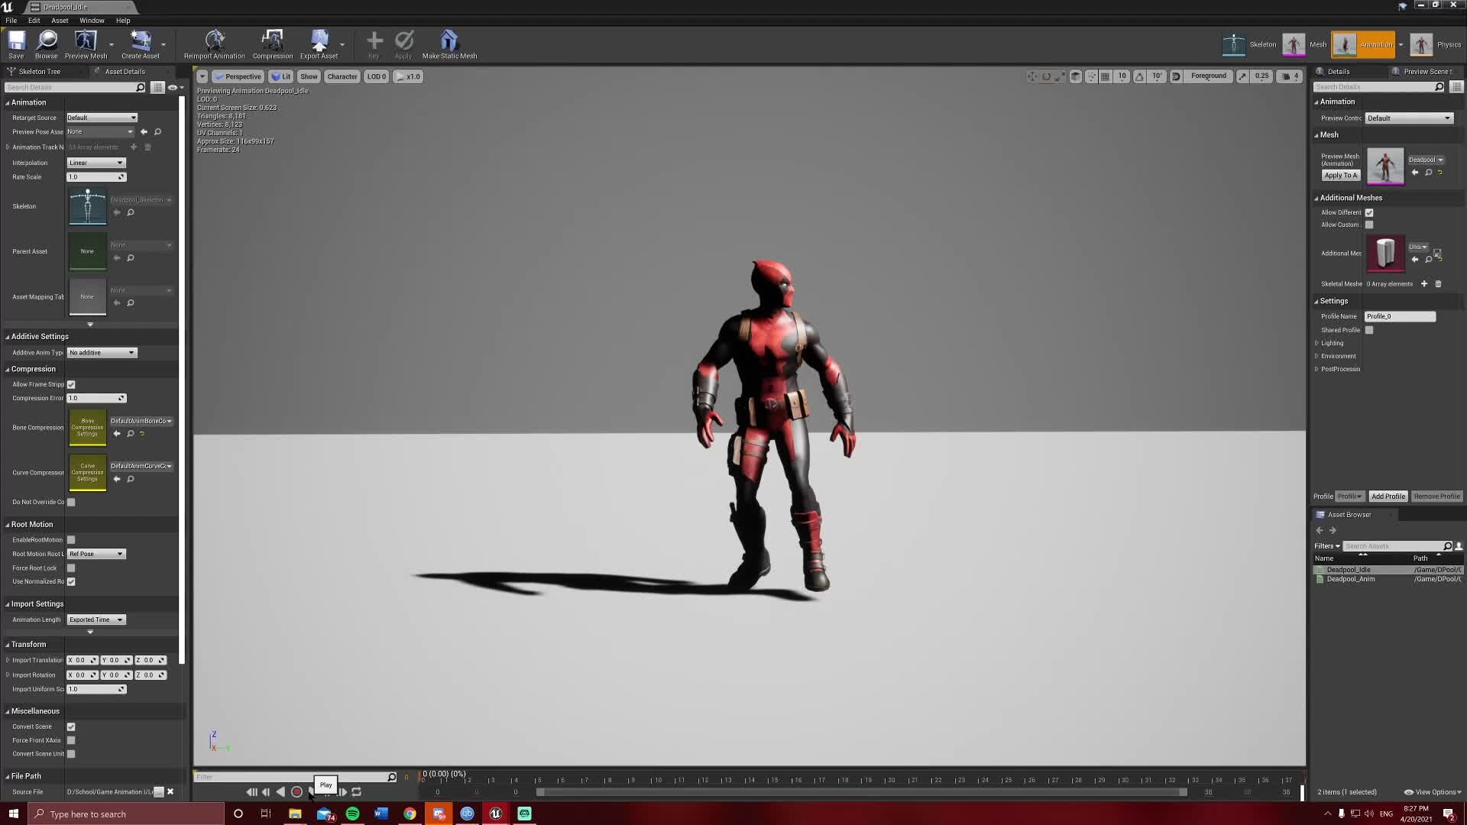Viewport: 1467px width, 825px height.
Task: Open the Physics editor mode
Action: (x=1436, y=44)
